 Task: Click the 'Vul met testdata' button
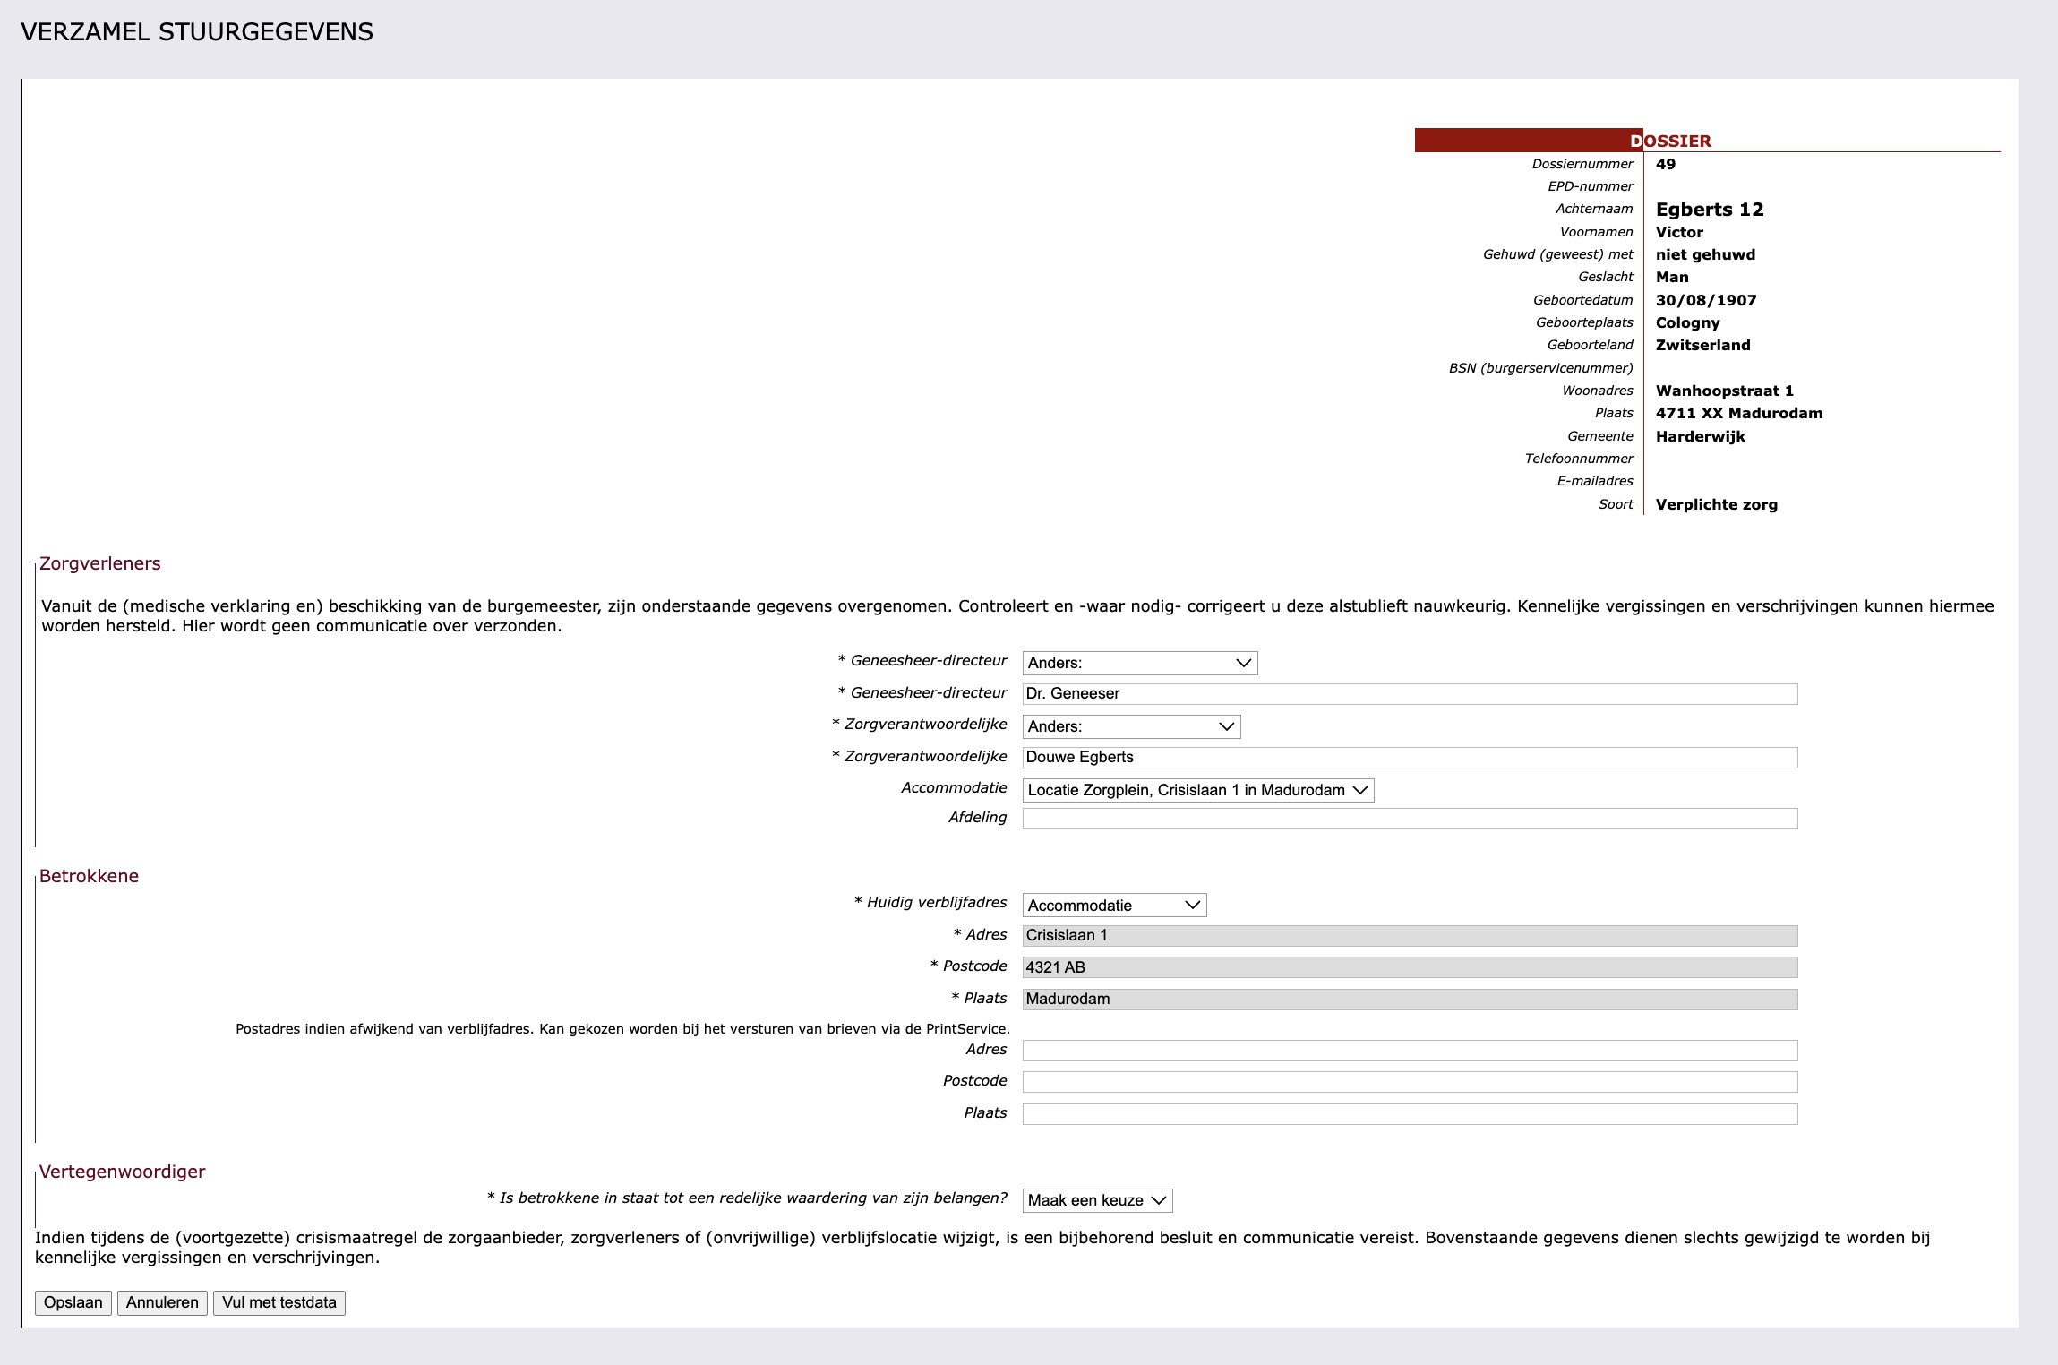pyautogui.click(x=279, y=1302)
